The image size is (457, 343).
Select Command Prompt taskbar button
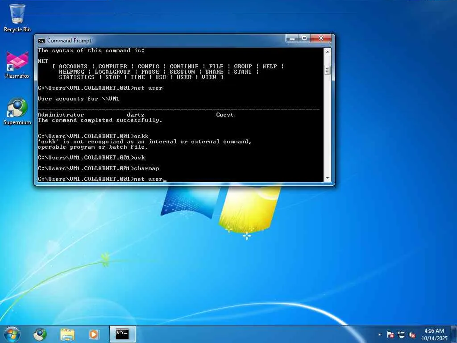122,334
